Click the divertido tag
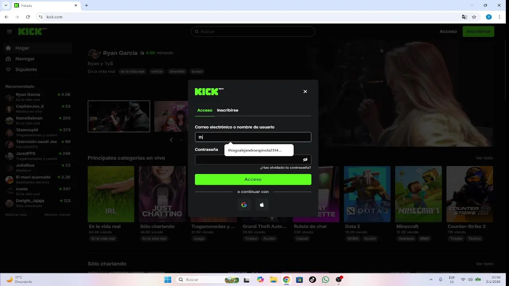The height and width of the screenshot is (286, 509). click(177, 71)
